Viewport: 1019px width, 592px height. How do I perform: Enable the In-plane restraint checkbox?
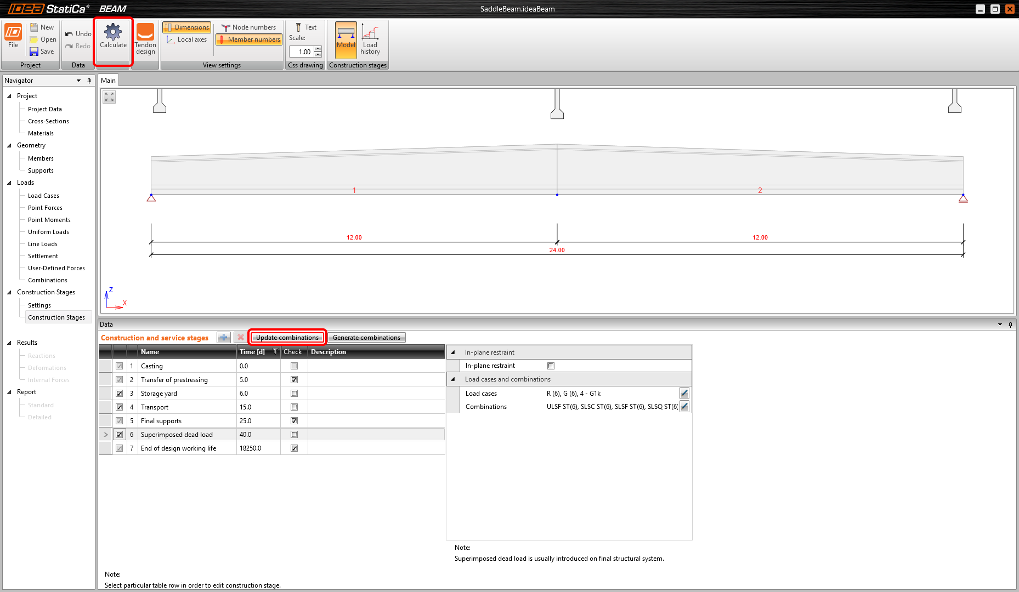click(551, 366)
